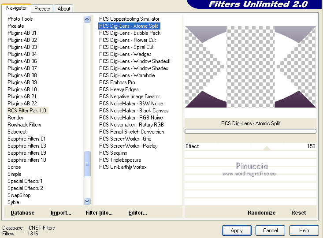The image size is (323, 238).
Task: Select Plugins AB 07 category
Action: click(x=22, y=68)
